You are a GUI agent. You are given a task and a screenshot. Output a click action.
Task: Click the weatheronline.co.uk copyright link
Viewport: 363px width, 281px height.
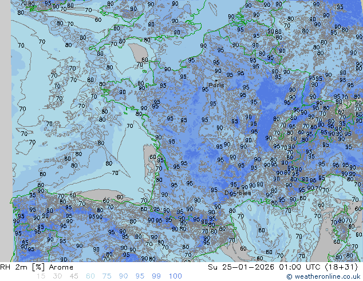pyautogui.click(x=323, y=276)
